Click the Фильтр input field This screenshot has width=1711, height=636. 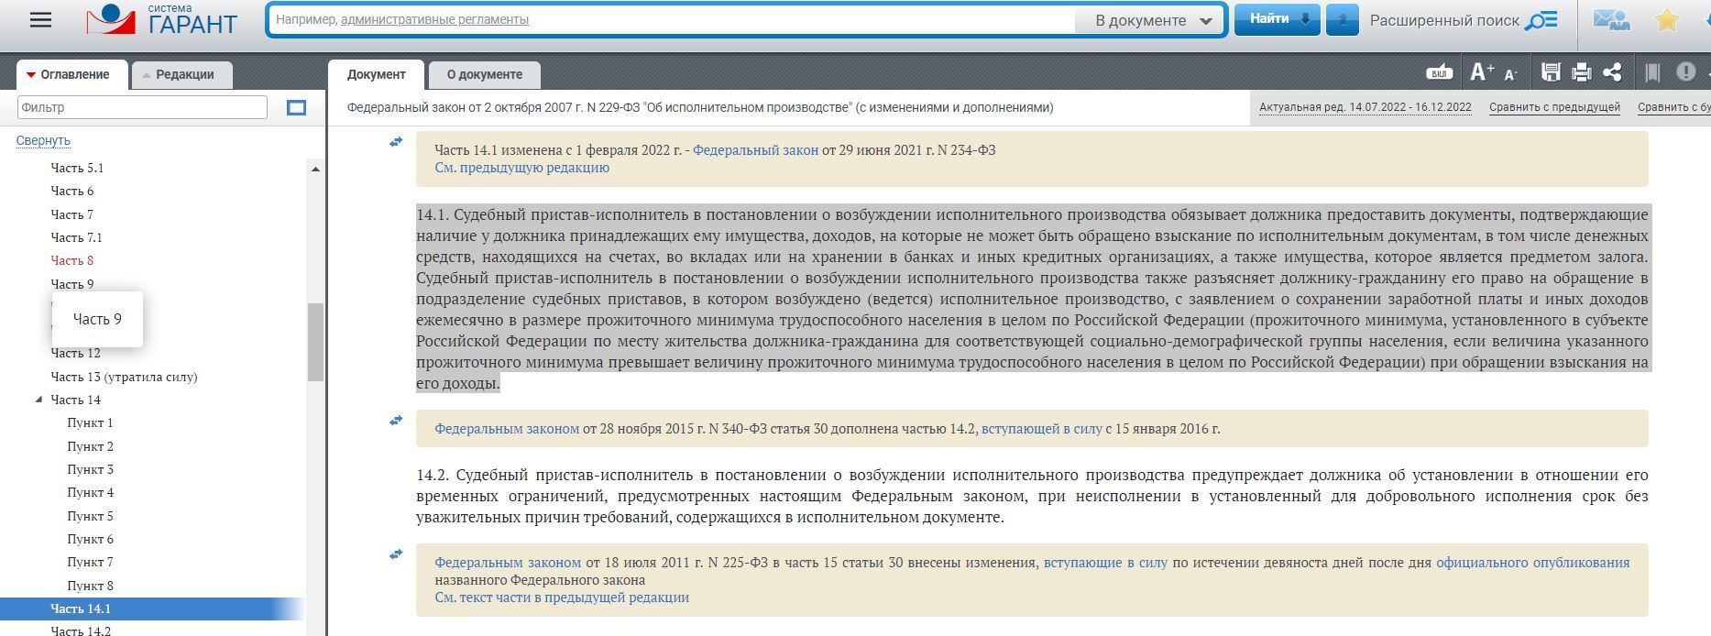pos(142,107)
